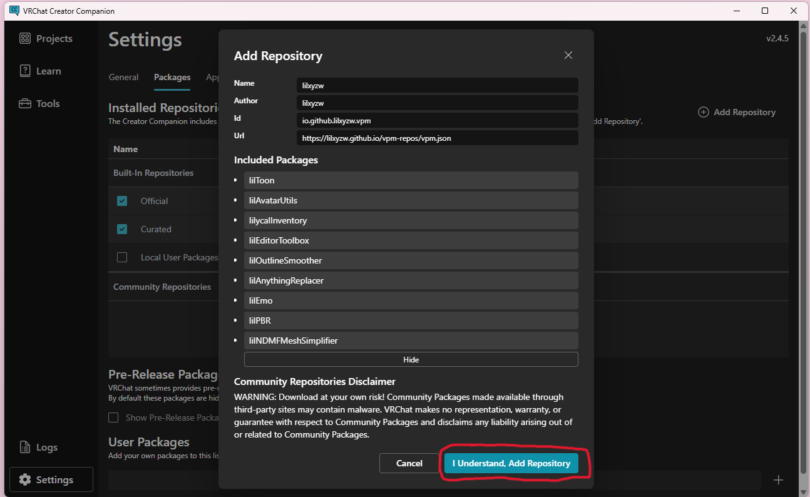Click Community Repositories group label
This screenshot has width=810, height=497.
tap(162, 287)
